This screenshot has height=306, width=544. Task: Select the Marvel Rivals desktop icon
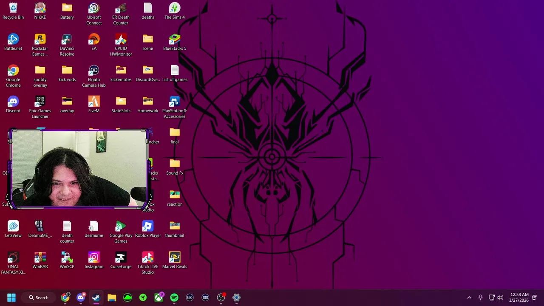[x=175, y=261]
